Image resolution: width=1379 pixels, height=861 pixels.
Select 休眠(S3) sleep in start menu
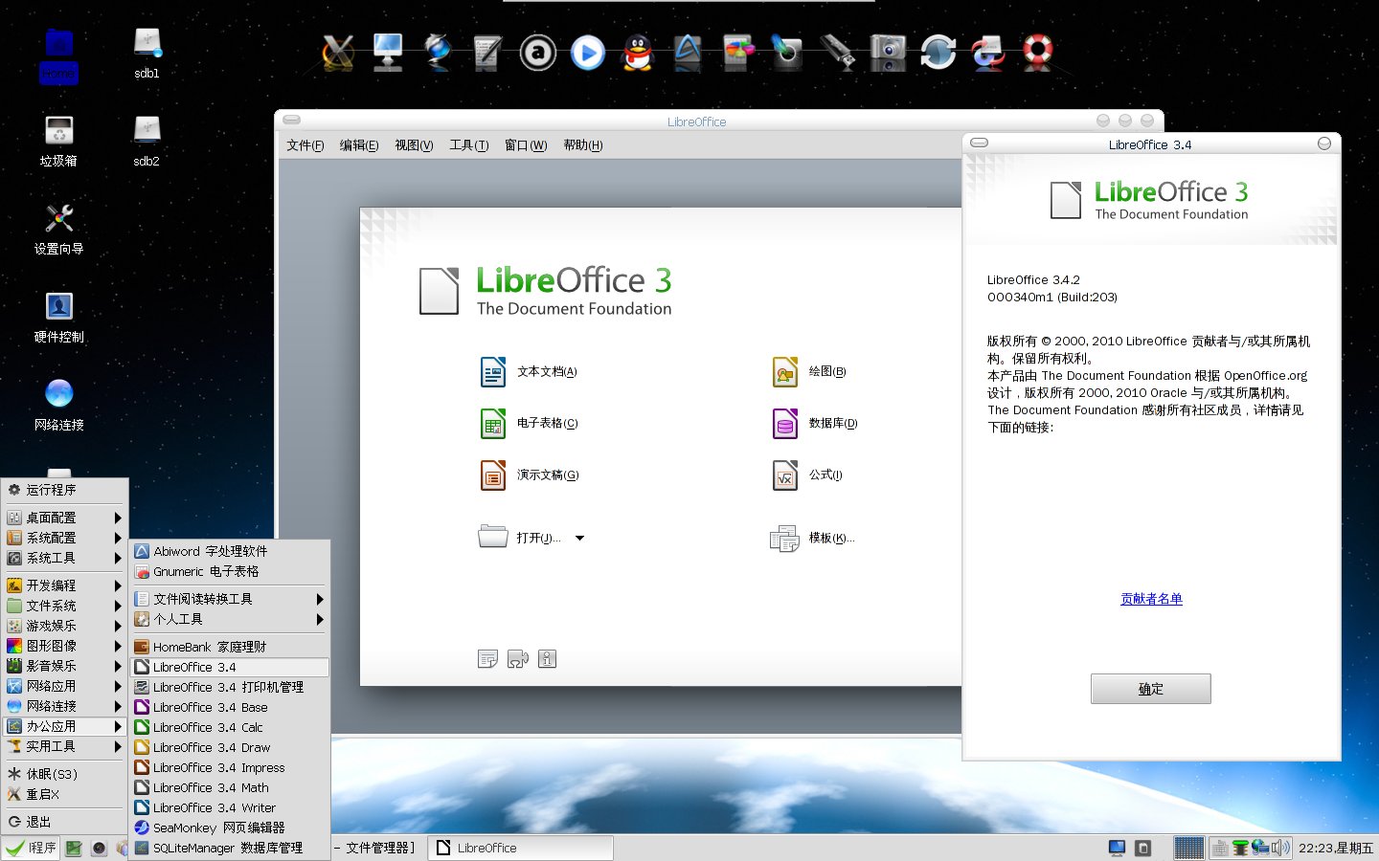click(x=65, y=774)
